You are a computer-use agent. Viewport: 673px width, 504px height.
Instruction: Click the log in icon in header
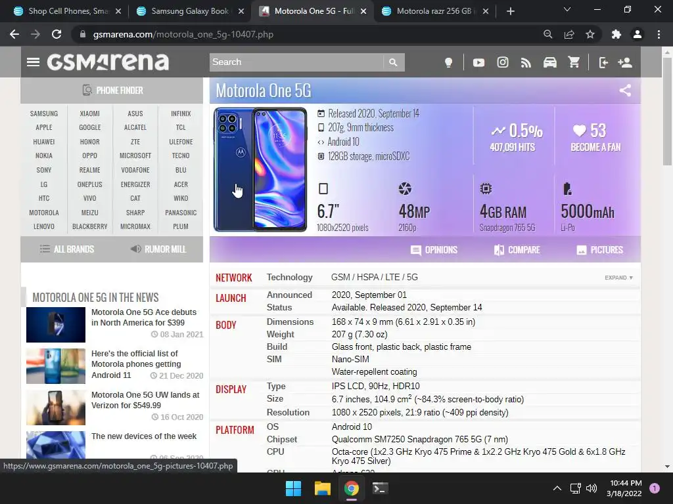tap(603, 63)
